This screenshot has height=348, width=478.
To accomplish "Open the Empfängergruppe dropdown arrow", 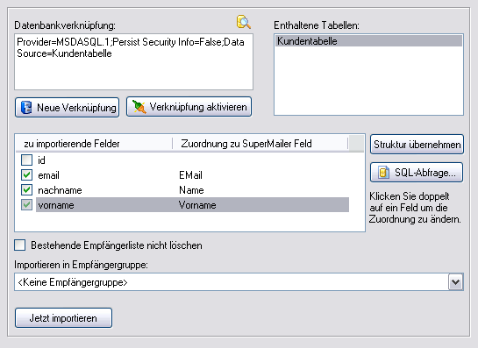I will click(x=455, y=282).
